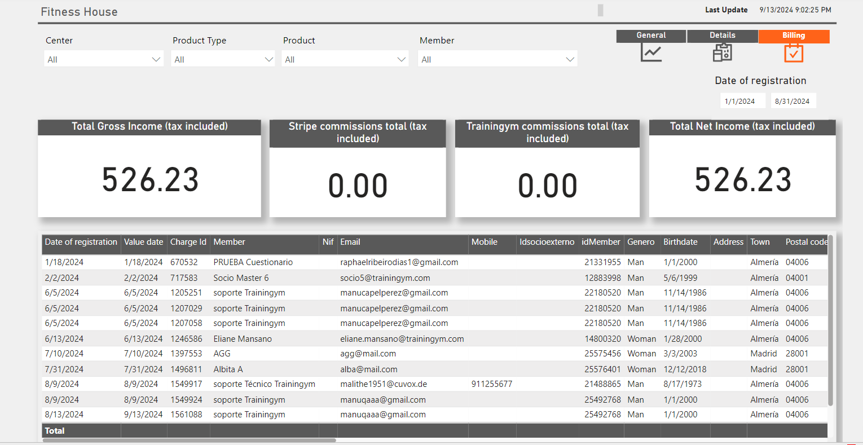Screen dimensions: 863x445
Task: Select email malithe1951@cuvox.de
Action: 384,384
